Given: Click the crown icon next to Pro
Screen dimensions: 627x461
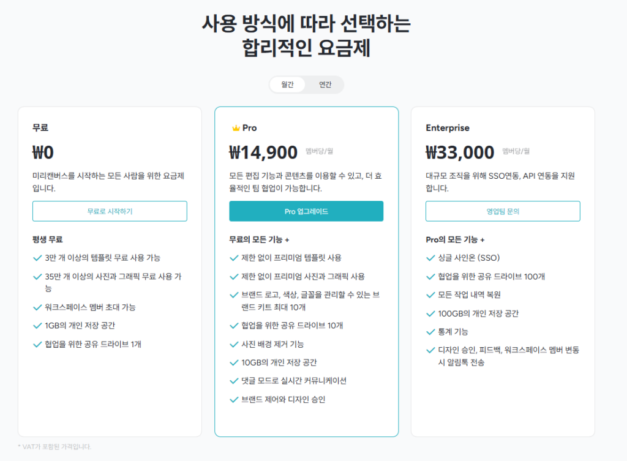Looking at the screenshot, I should [x=235, y=127].
